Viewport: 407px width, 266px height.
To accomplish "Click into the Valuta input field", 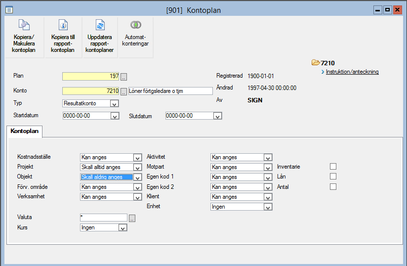I will [x=104, y=218].
